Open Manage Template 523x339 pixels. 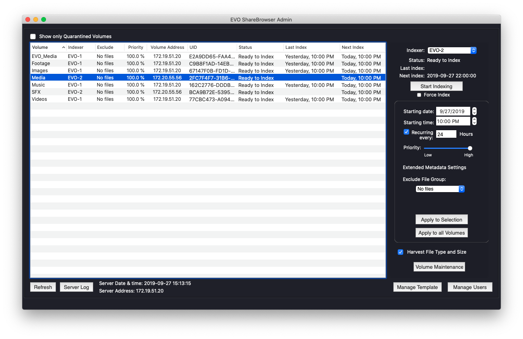point(417,287)
